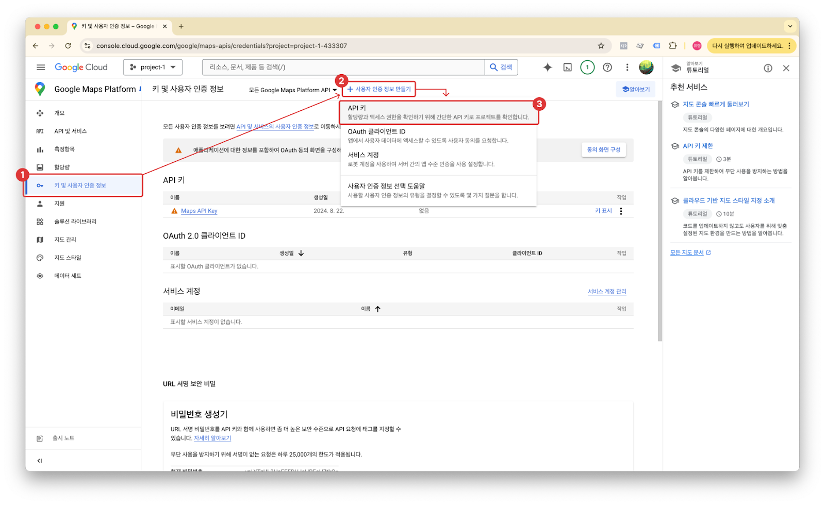Open the notifications badge showing 1
Viewport: 825px width, 505px height.
[x=587, y=67]
